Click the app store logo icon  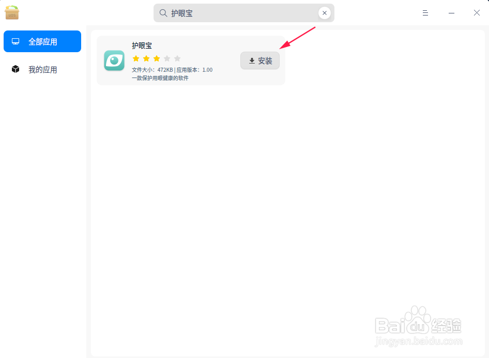(11, 12)
